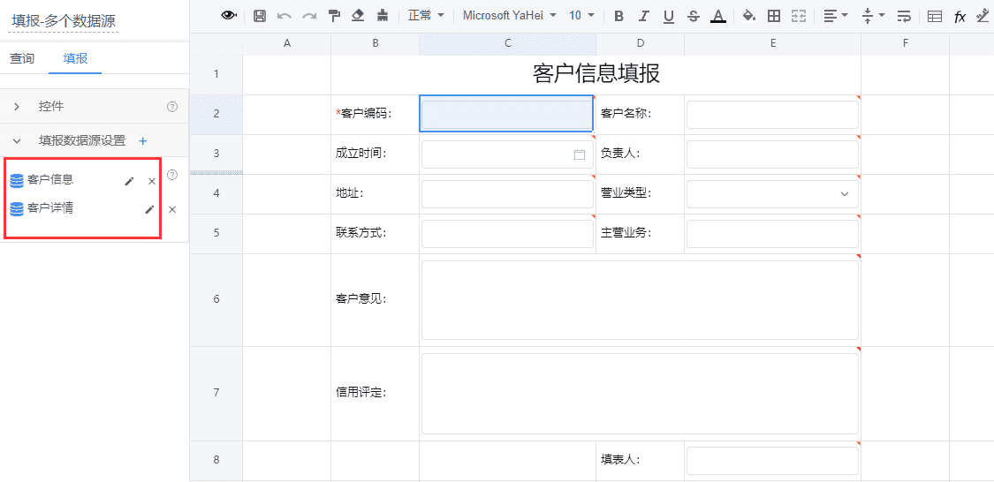The image size is (994, 482).
Task: Click the save icon in toolbar
Action: 260,16
